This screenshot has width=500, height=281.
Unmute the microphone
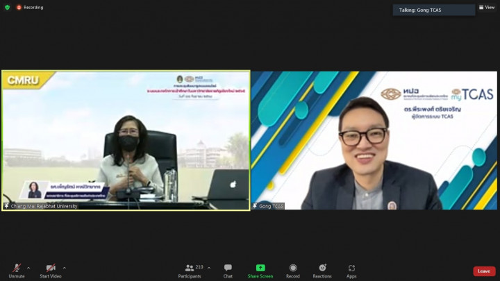click(x=17, y=271)
